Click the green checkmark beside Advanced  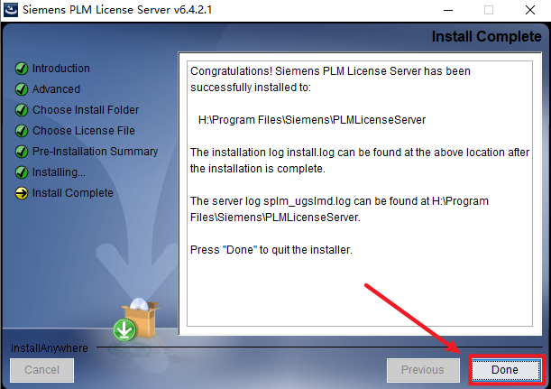tap(22, 89)
